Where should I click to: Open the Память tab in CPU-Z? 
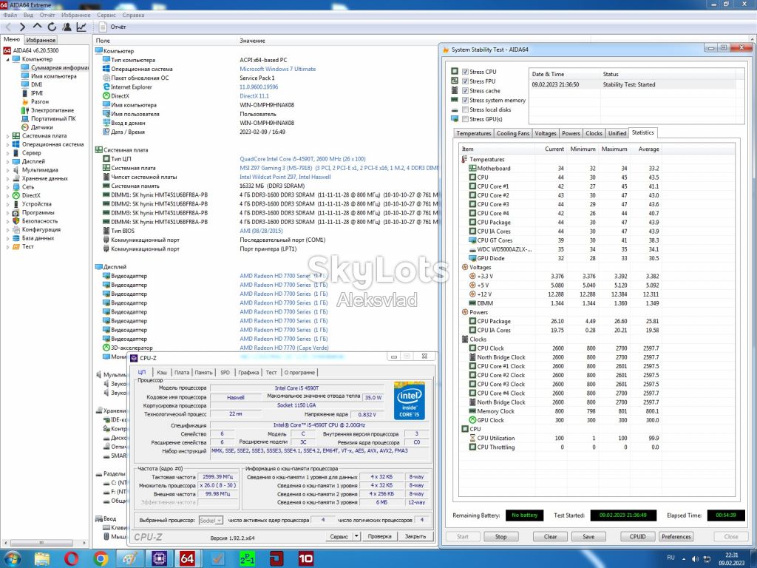(x=204, y=373)
